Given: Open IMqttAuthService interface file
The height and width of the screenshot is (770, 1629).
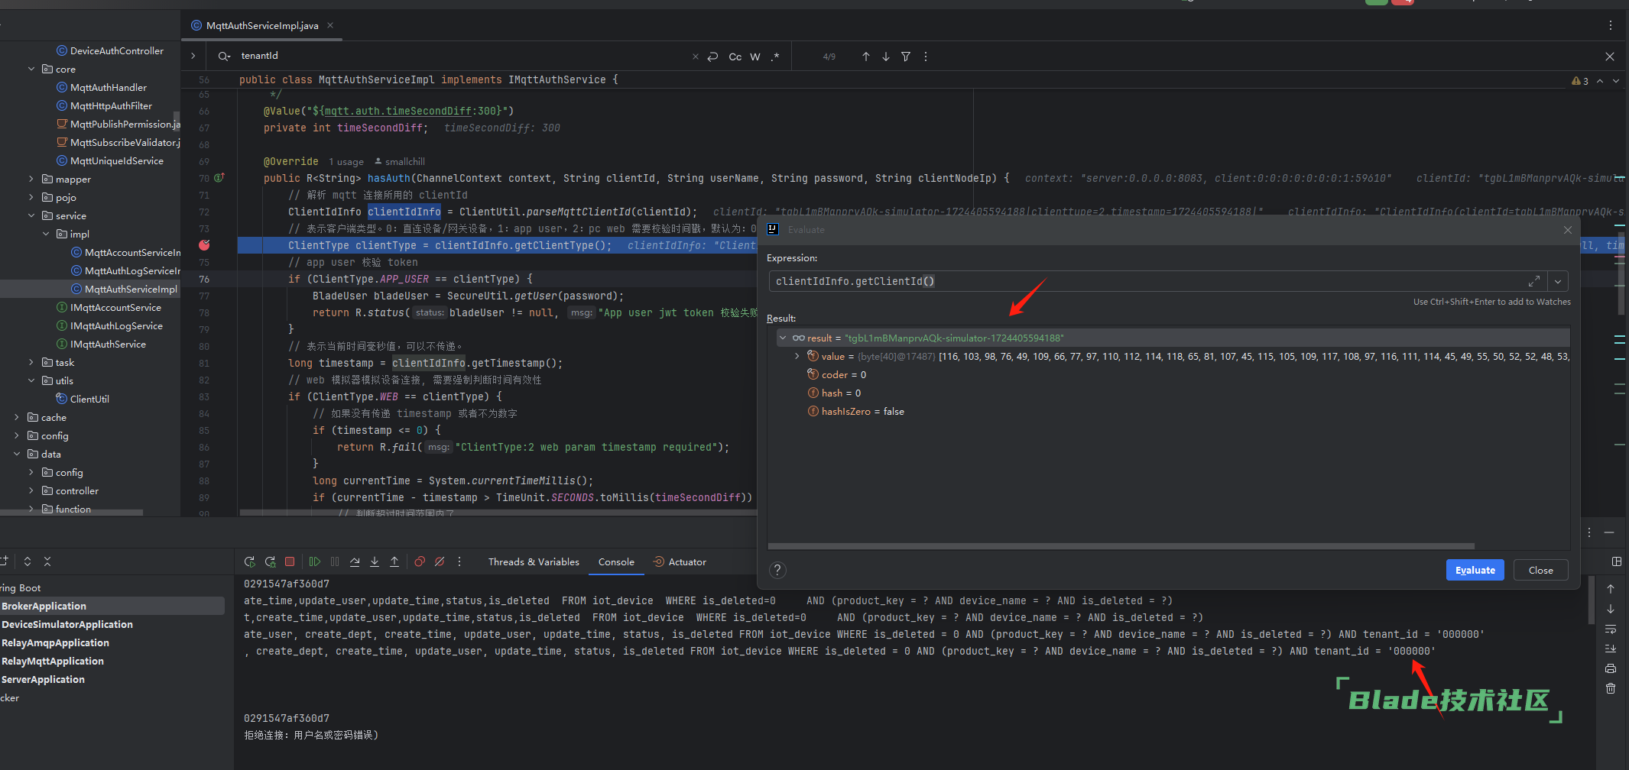Looking at the screenshot, I should (102, 344).
